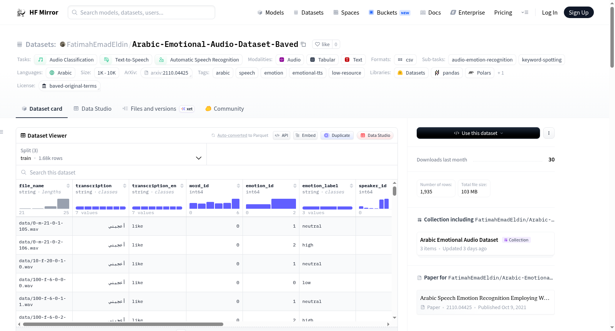Go to the Pricing page
The image size is (615, 331).
pos(503,13)
